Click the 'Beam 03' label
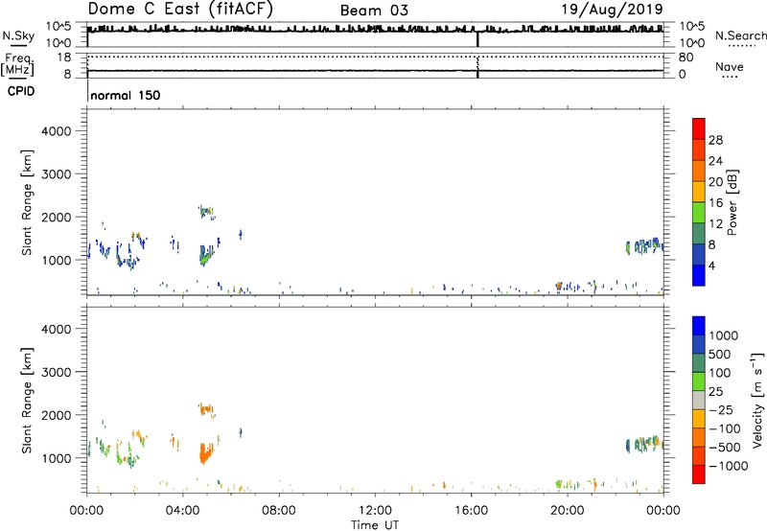 coord(374,11)
